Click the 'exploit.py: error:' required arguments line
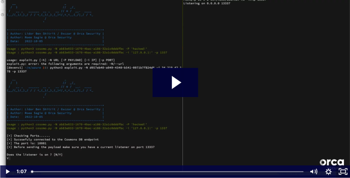Image resolution: width=350 pixels, height=178 pixels. point(65,64)
